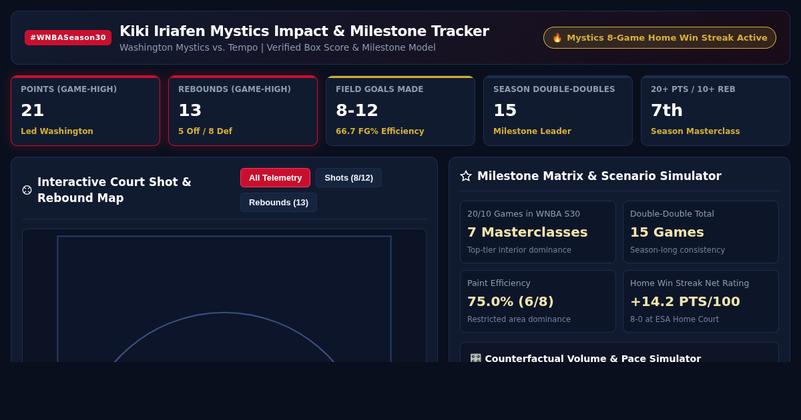
Task: Open the Rebounds (Game-High) stat card
Action: [x=243, y=111]
